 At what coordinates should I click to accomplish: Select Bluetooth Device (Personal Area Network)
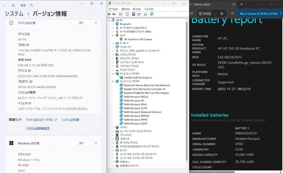coord(147,85)
